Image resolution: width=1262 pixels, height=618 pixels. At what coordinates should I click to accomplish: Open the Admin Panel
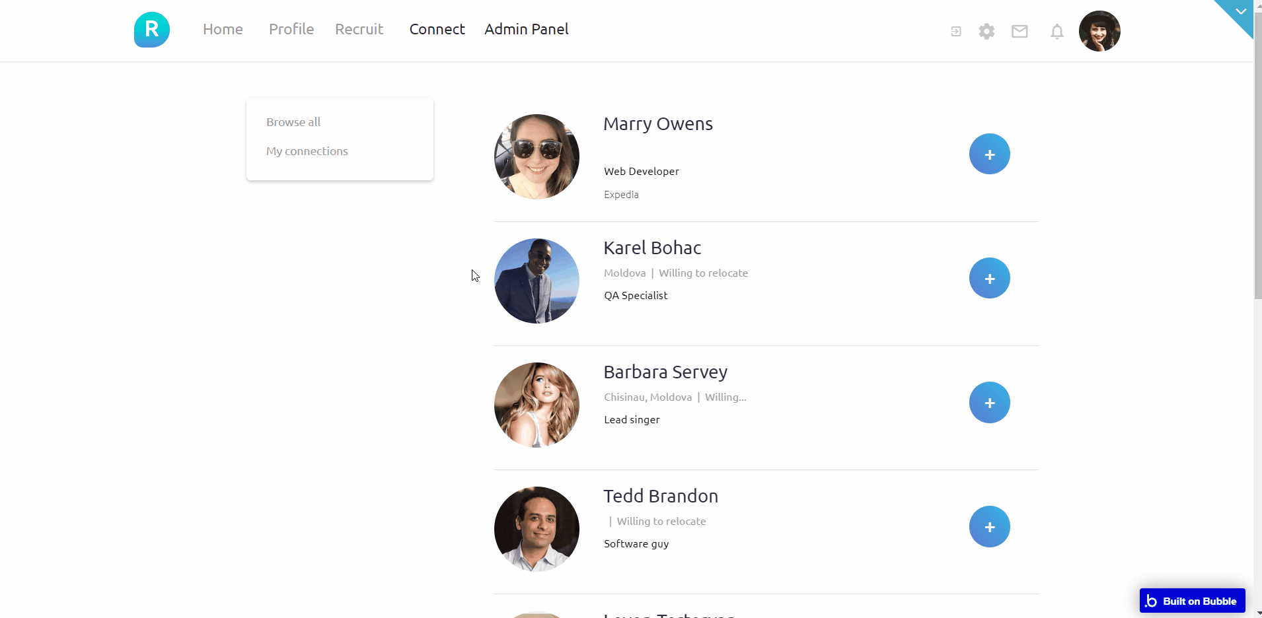526,30
